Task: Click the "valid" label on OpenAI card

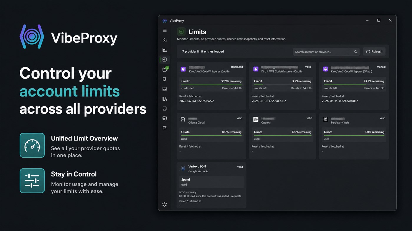Action: (309, 118)
